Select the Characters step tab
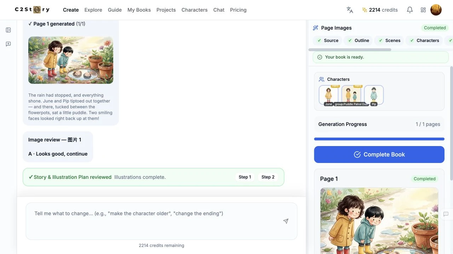 (424, 41)
